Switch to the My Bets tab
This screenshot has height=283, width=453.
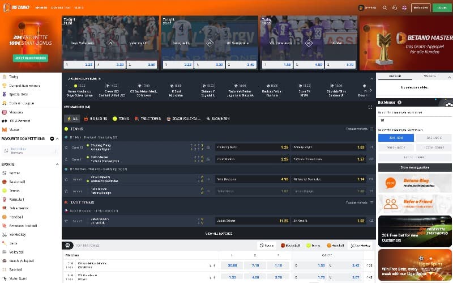click(429, 76)
